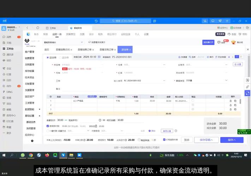Click the search box in title bar
The image size is (251, 176).
(125, 21)
